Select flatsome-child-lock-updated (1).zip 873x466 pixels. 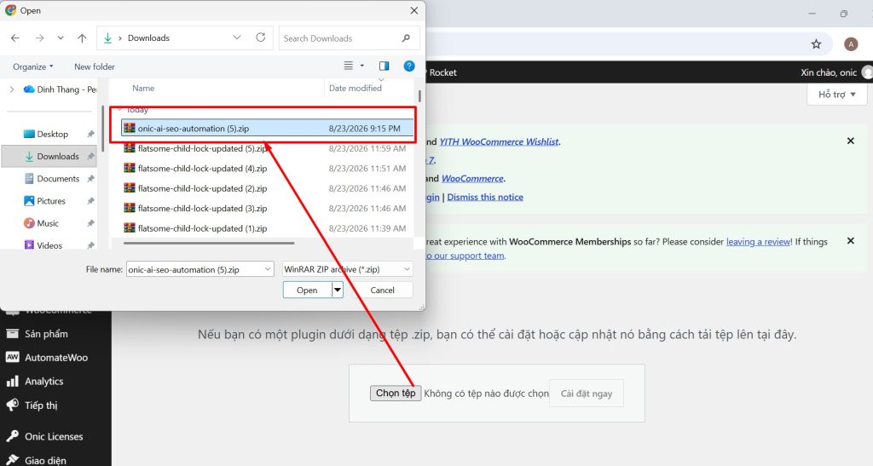pos(267,228)
